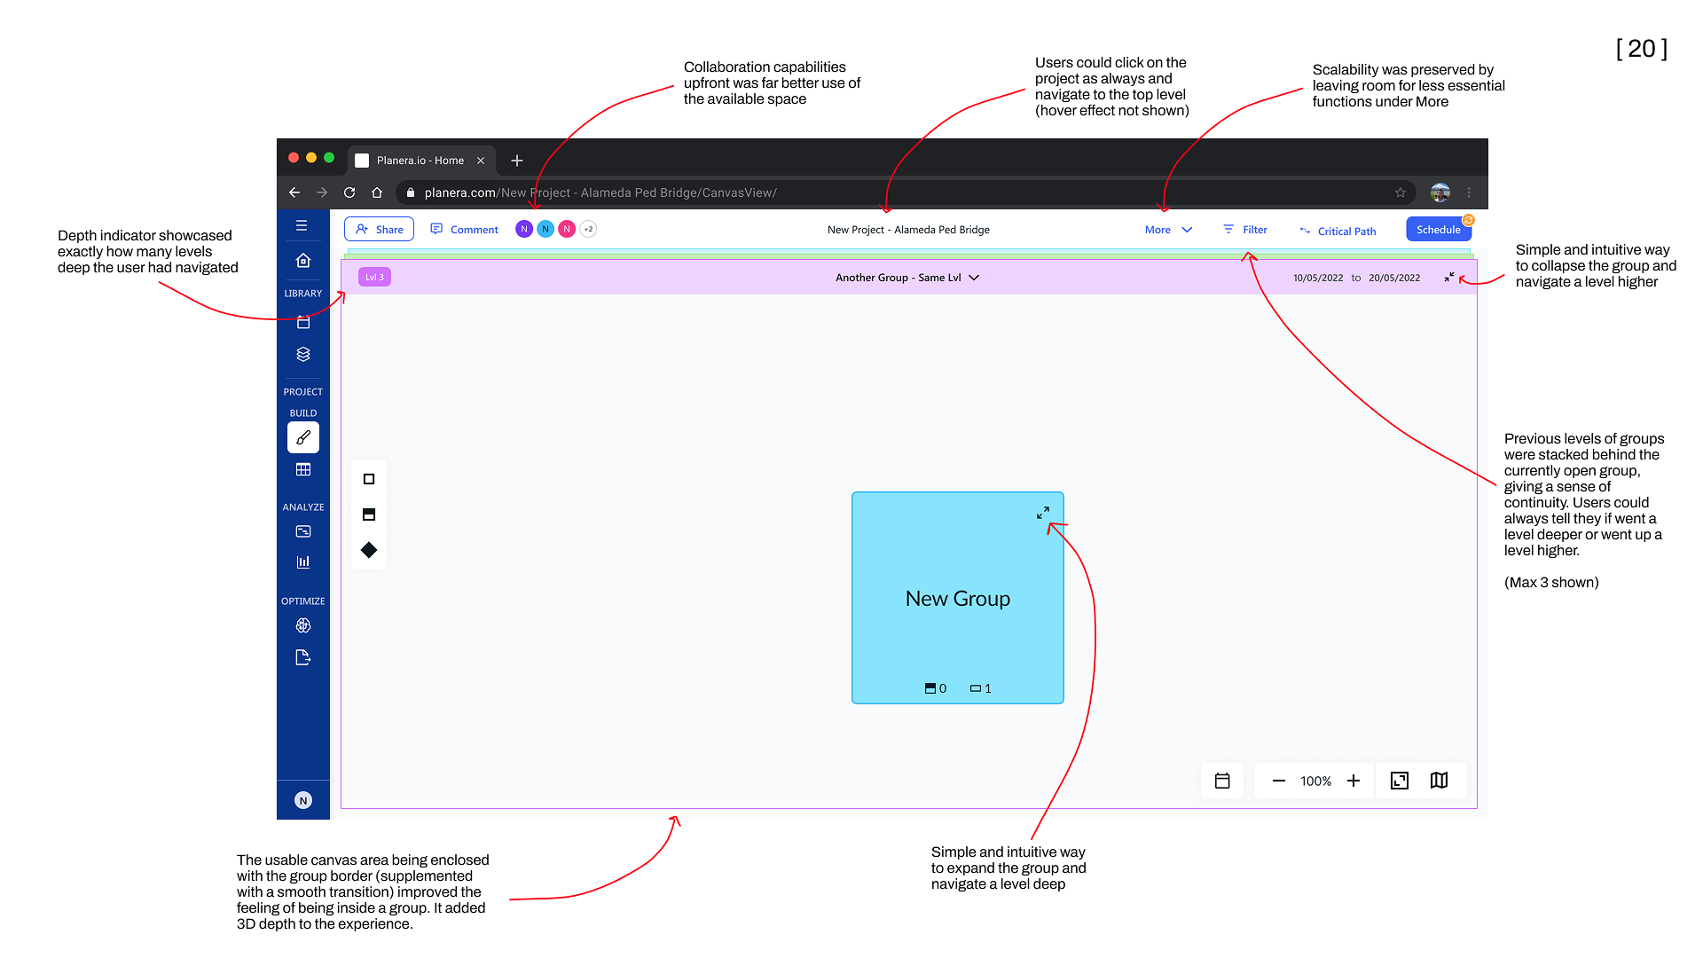Select the half-filled rectangle group tool

(x=369, y=514)
